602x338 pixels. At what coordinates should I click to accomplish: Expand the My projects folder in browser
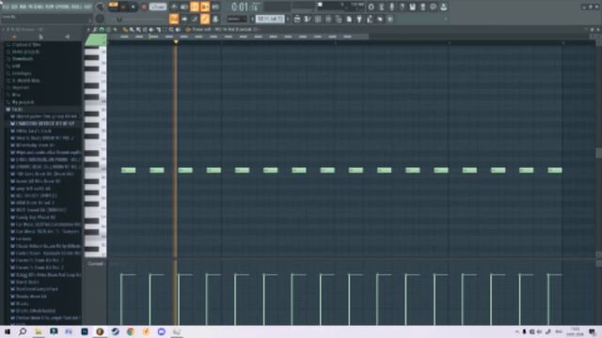click(23, 102)
